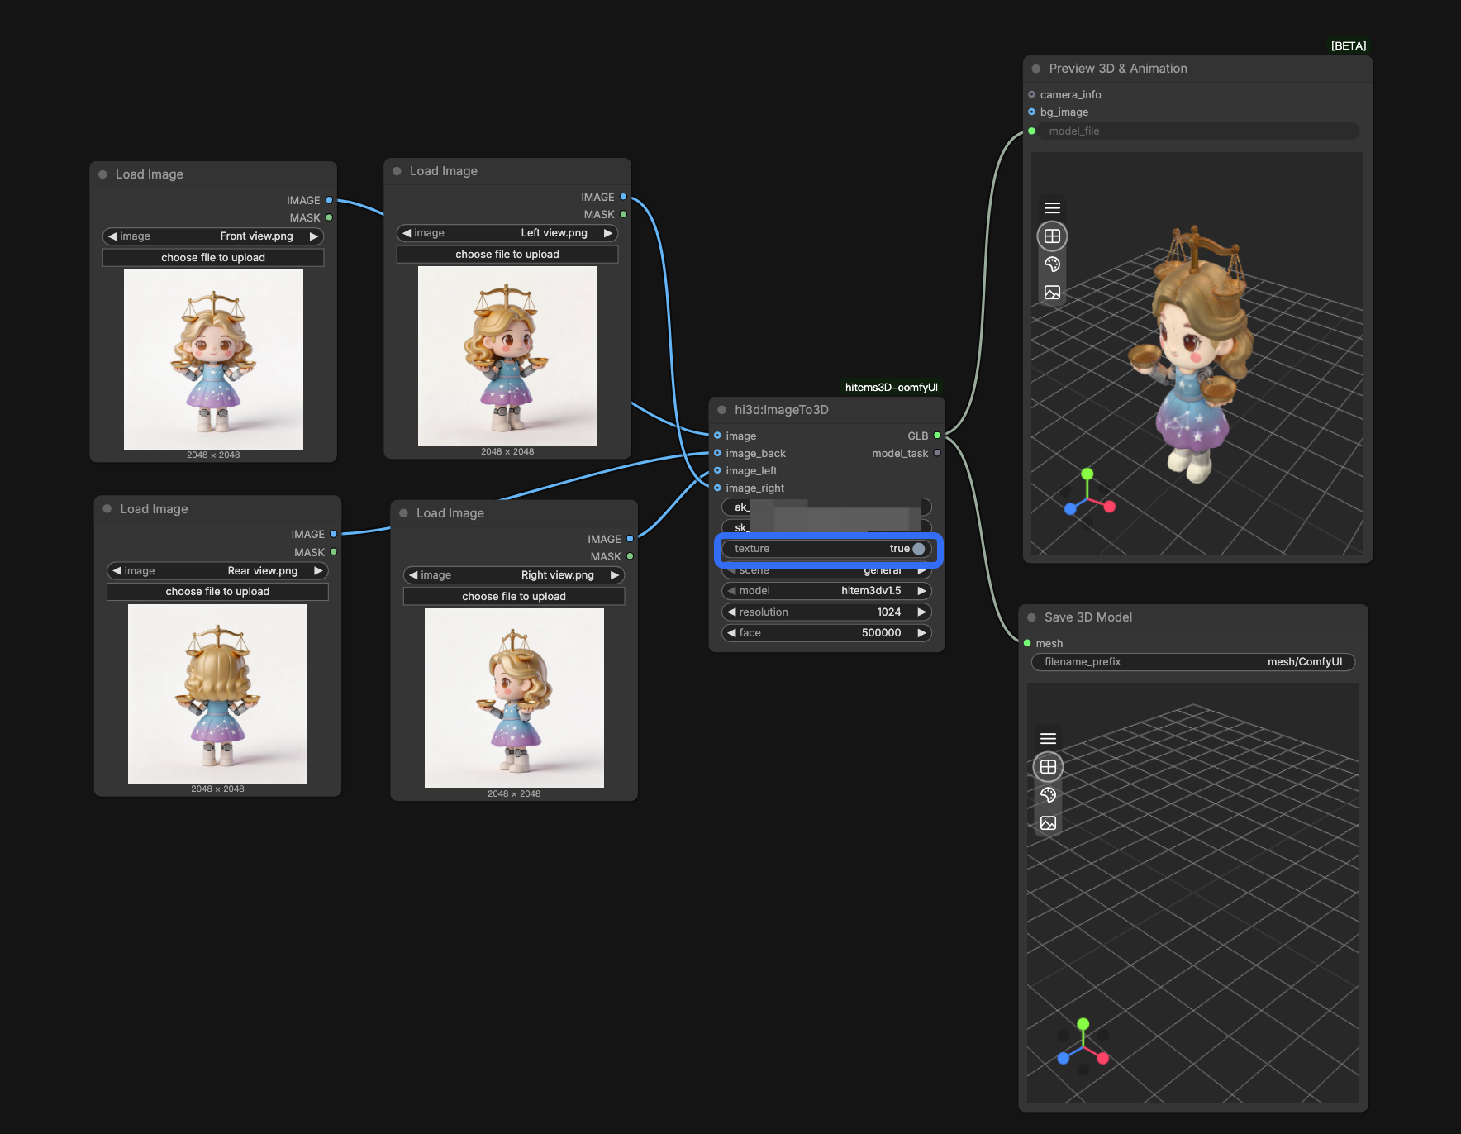
Task: Click the filename_prefix field in Save 3D Model
Action: click(1192, 662)
